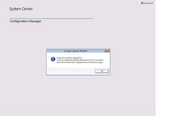
Task: Click the blue line under System Center
Action: [51, 18]
